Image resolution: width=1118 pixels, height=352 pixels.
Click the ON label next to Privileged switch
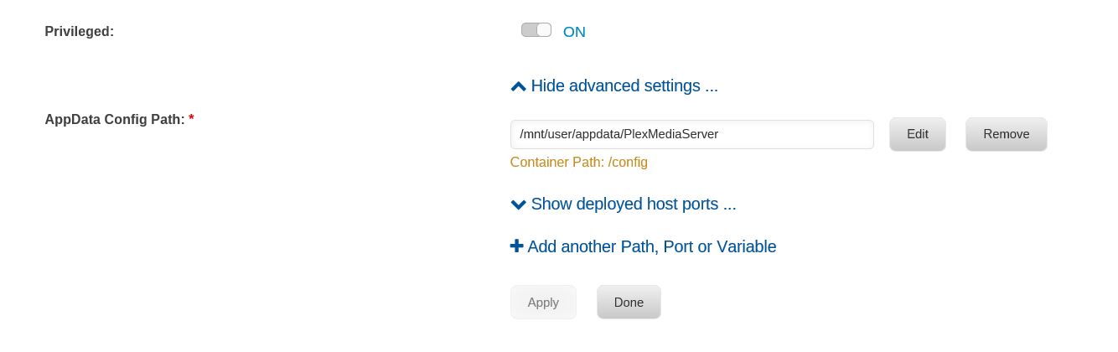pos(574,32)
